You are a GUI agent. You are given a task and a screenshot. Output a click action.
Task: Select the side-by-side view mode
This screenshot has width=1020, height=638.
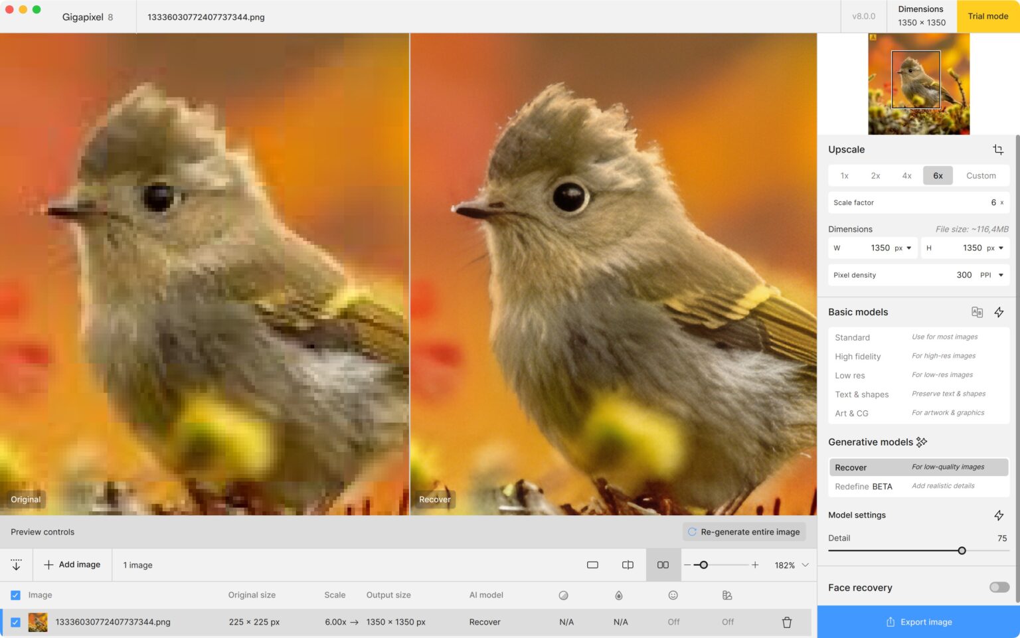click(663, 564)
